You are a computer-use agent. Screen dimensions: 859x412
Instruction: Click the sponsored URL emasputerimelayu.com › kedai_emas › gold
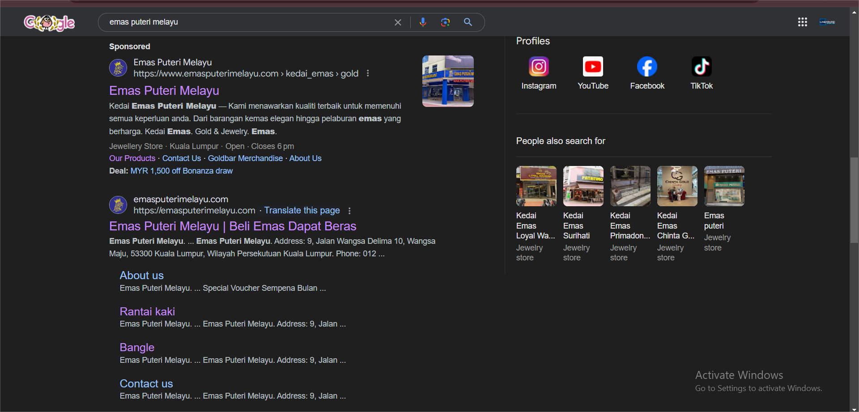tap(246, 73)
